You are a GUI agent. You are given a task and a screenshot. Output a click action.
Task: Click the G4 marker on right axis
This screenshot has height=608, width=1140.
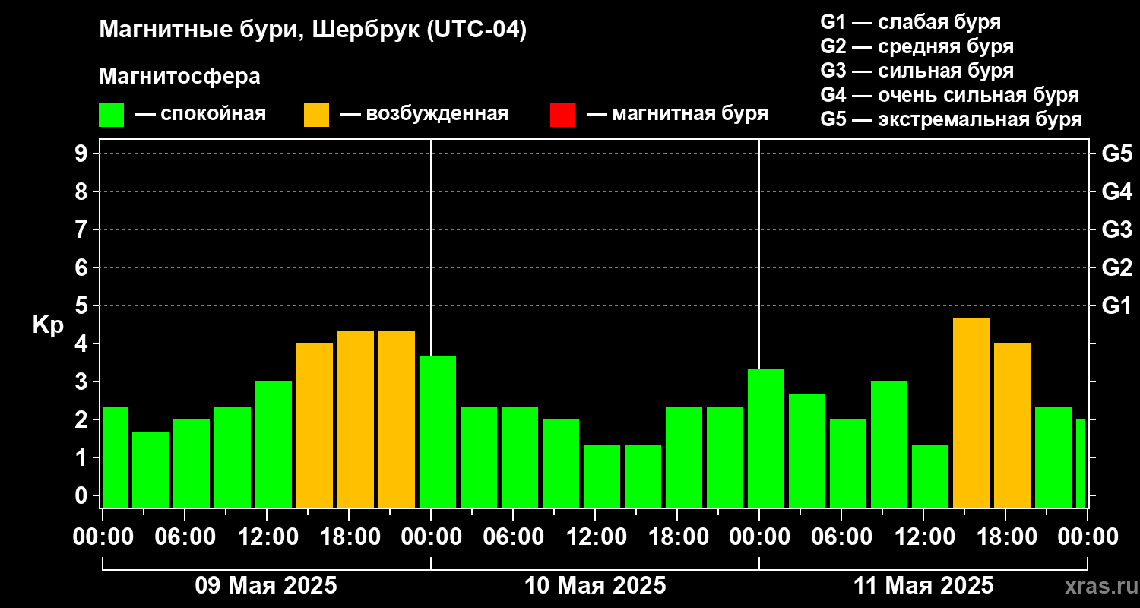1116,192
